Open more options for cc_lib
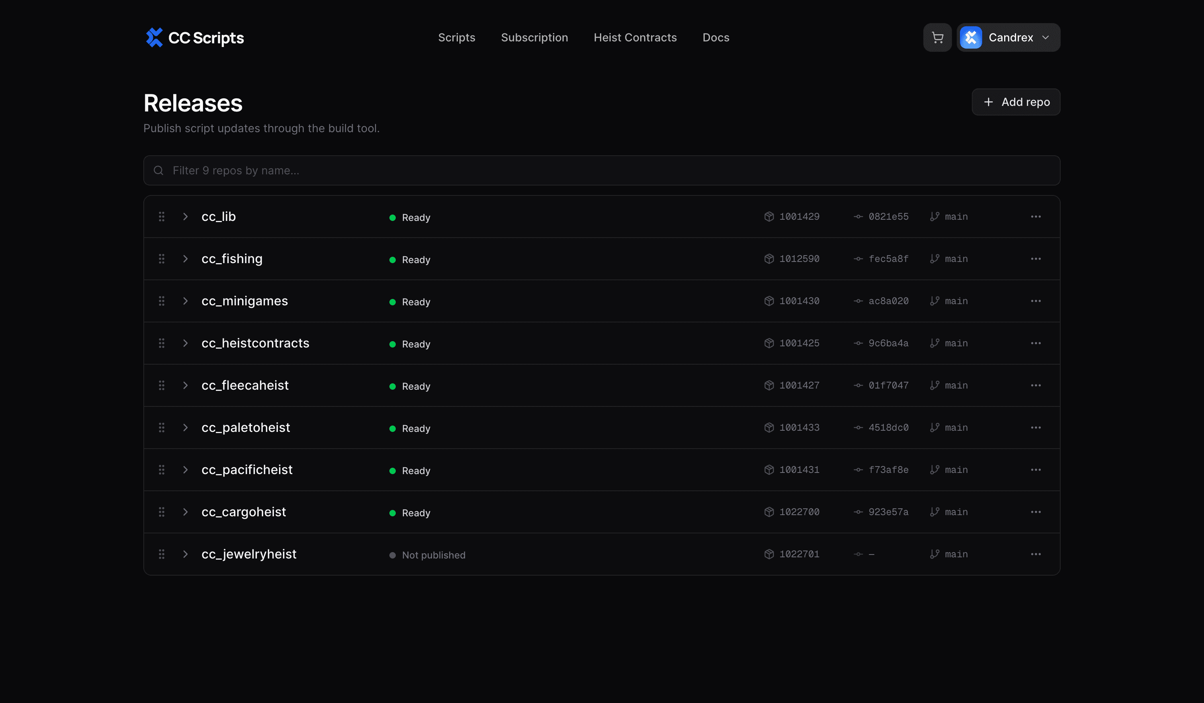The height and width of the screenshot is (703, 1204). [1036, 216]
